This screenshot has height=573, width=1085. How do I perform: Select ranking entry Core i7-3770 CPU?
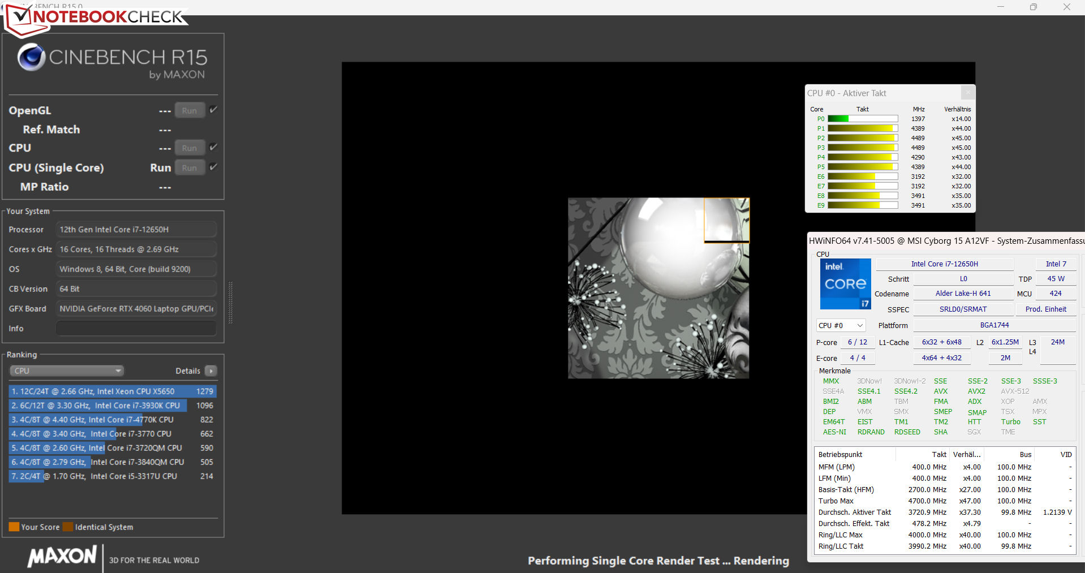point(113,434)
